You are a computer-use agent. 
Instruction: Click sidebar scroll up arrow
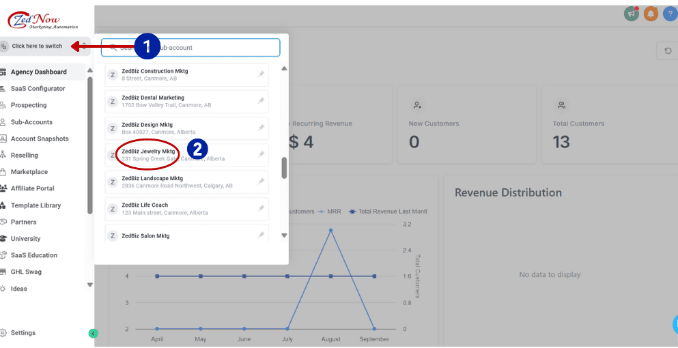click(90, 70)
